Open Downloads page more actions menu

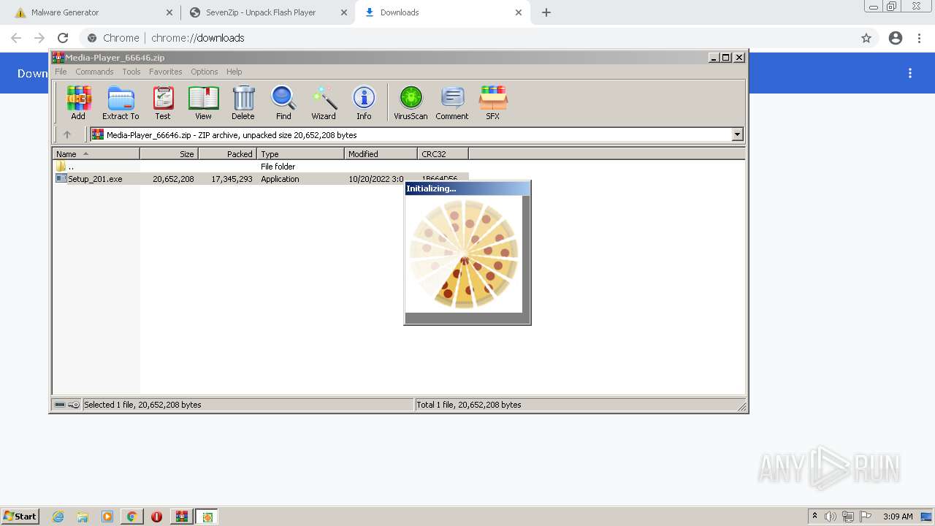pyautogui.click(x=910, y=73)
